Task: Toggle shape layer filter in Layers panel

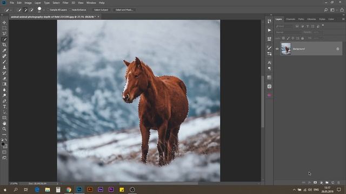Action: 313,26
